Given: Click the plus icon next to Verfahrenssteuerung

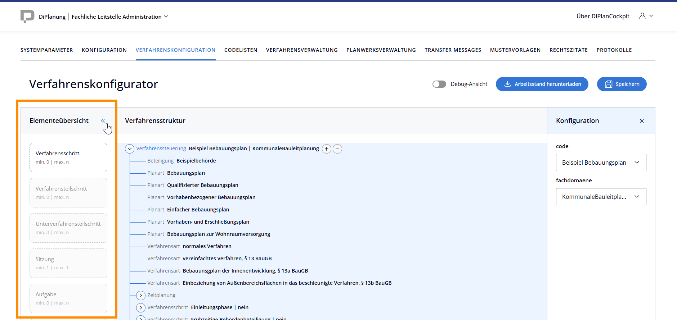Looking at the screenshot, I should pyautogui.click(x=327, y=149).
